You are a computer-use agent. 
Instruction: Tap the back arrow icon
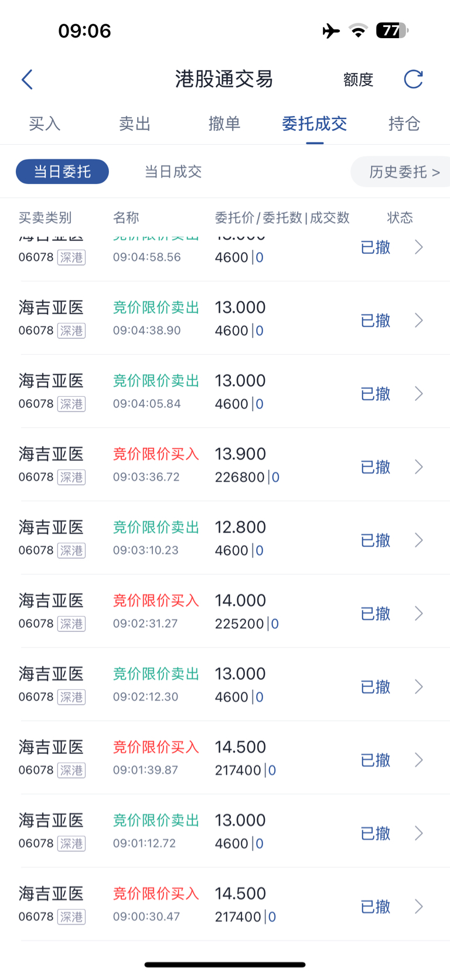[x=27, y=80]
